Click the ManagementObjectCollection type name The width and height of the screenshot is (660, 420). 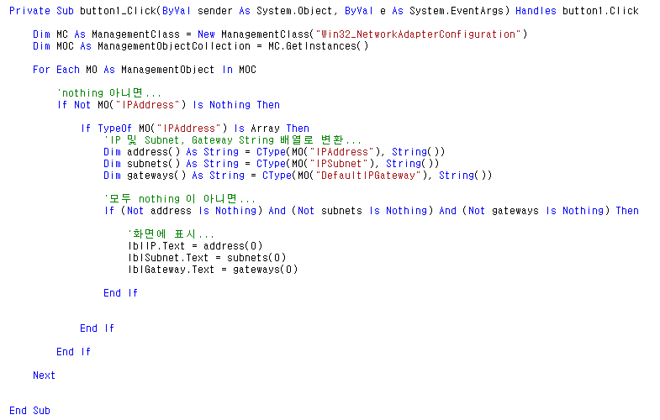[174, 46]
